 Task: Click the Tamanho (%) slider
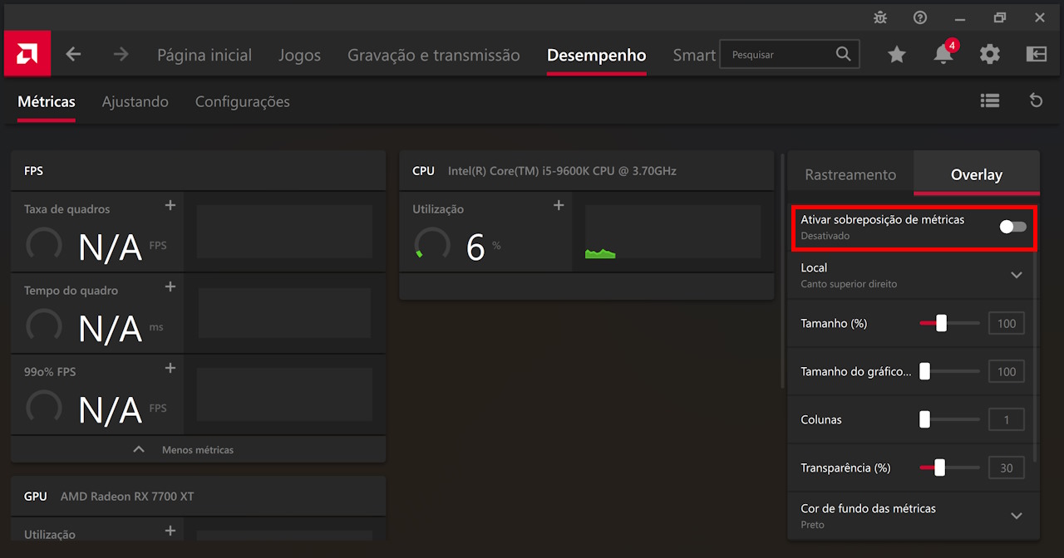point(949,323)
